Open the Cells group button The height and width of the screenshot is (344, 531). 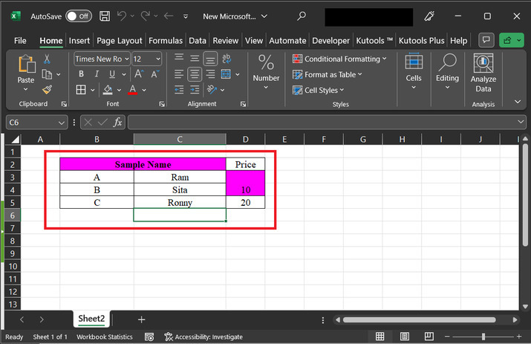(414, 71)
